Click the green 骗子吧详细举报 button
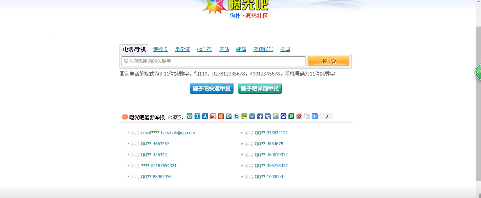The image size is (481, 198). tap(260, 88)
